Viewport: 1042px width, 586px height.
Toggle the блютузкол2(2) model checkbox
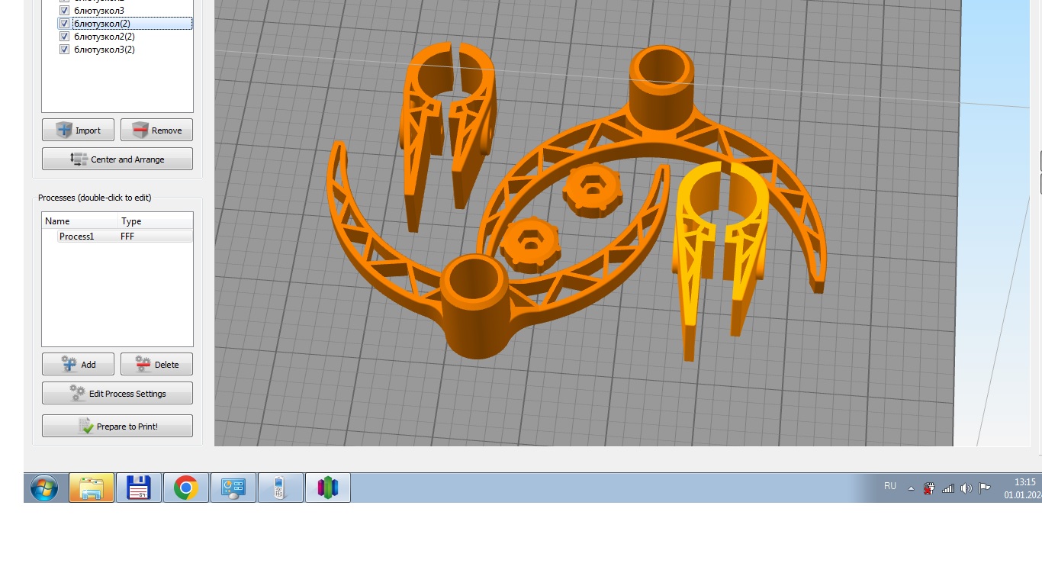tap(65, 37)
